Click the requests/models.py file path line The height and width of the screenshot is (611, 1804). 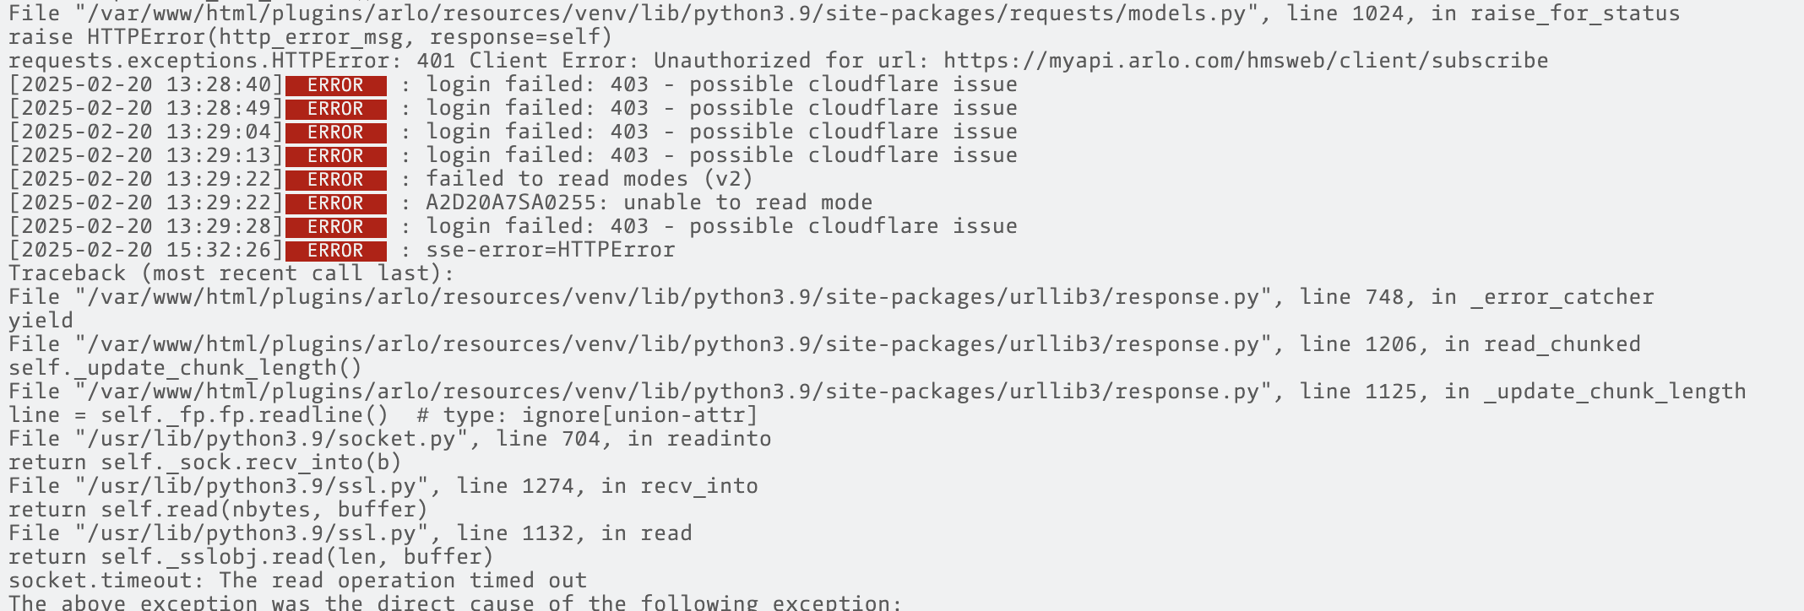(x=844, y=14)
